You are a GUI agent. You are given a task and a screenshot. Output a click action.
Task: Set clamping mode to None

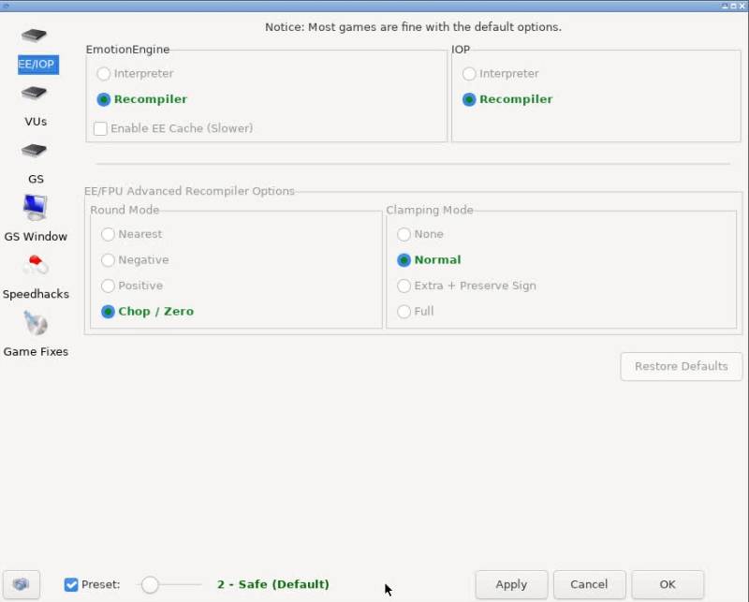point(404,234)
